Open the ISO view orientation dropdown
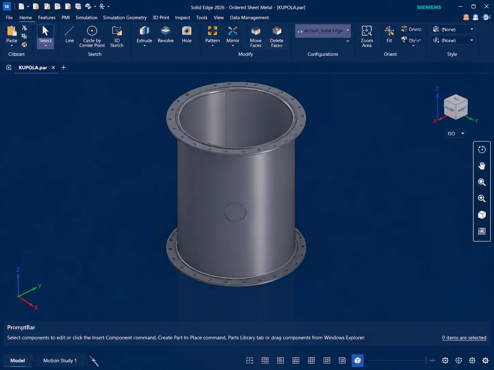 (456, 134)
